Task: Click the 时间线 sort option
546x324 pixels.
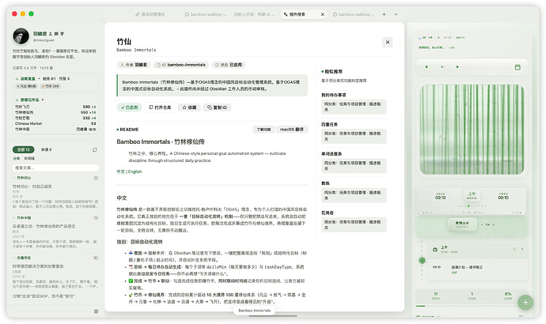Action: coord(29,159)
